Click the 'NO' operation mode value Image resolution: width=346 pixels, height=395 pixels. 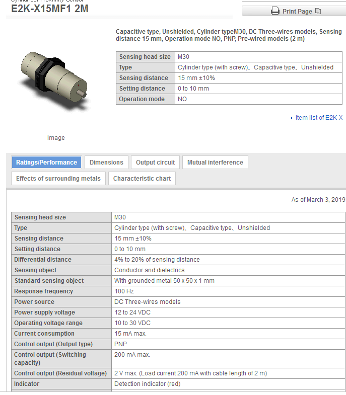(182, 99)
